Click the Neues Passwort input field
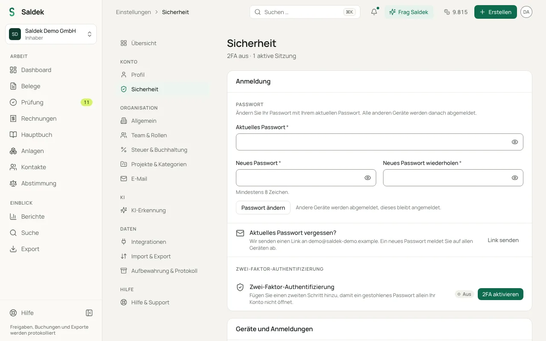 (306, 178)
